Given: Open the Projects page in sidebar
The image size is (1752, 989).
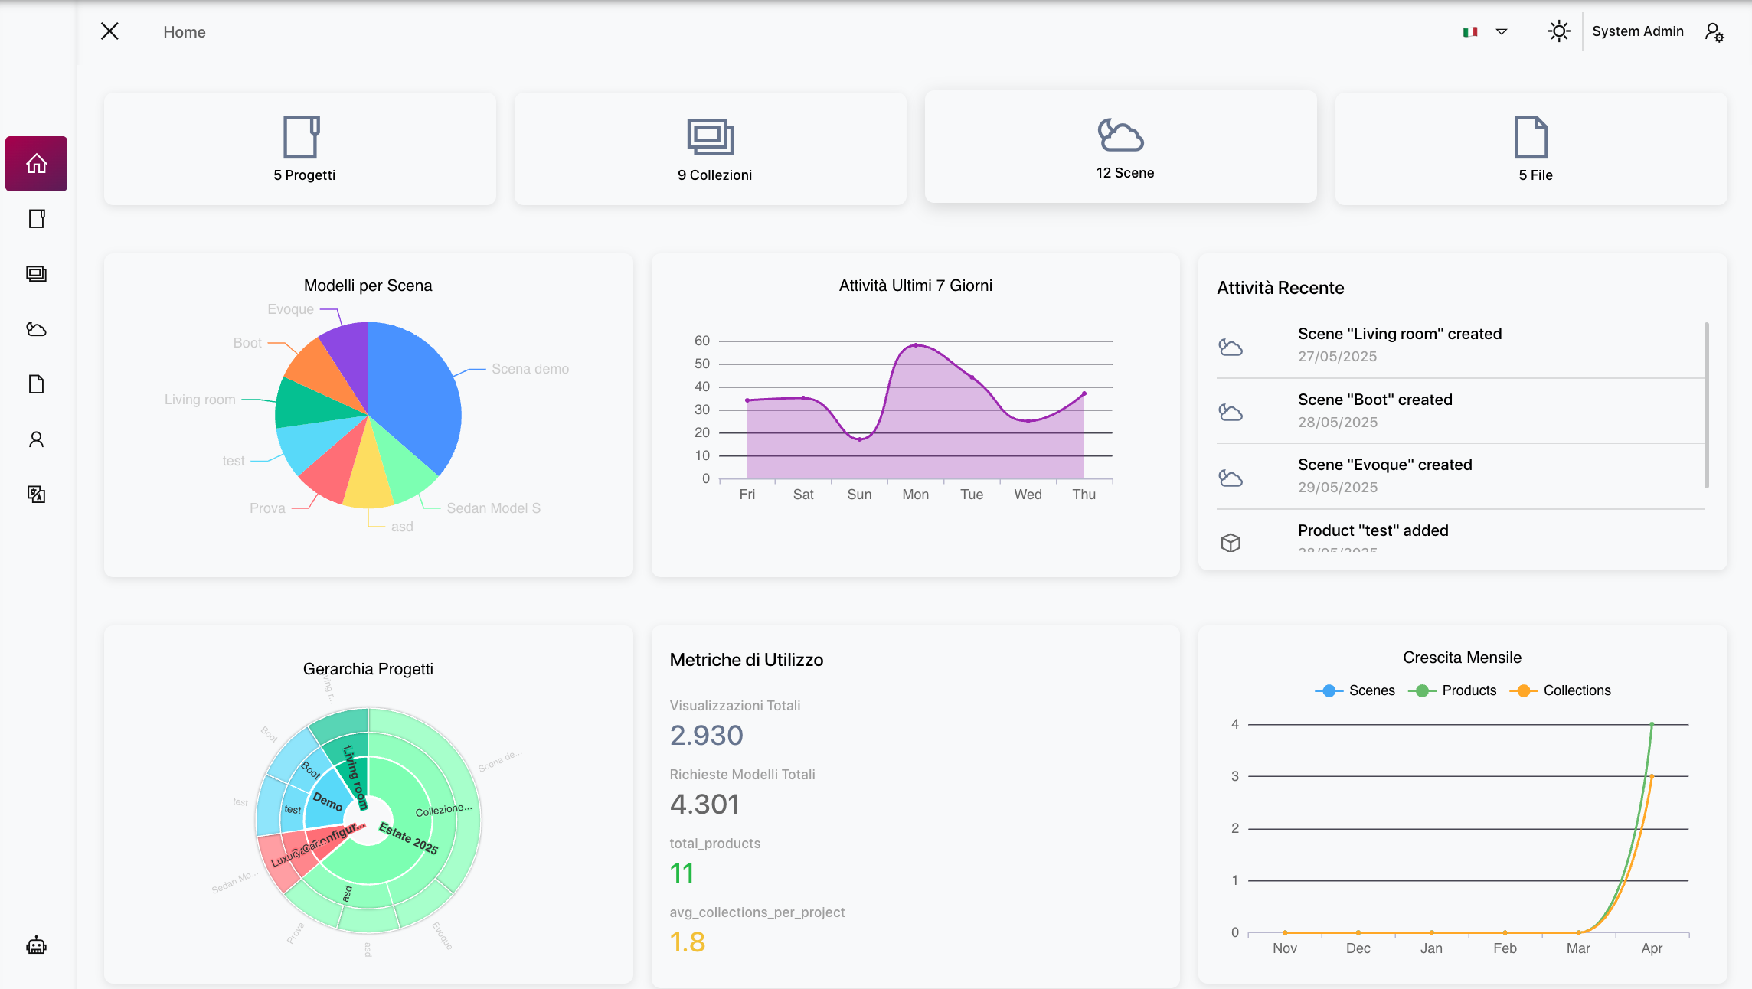Looking at the screenshot, I should tap(36, 219).
